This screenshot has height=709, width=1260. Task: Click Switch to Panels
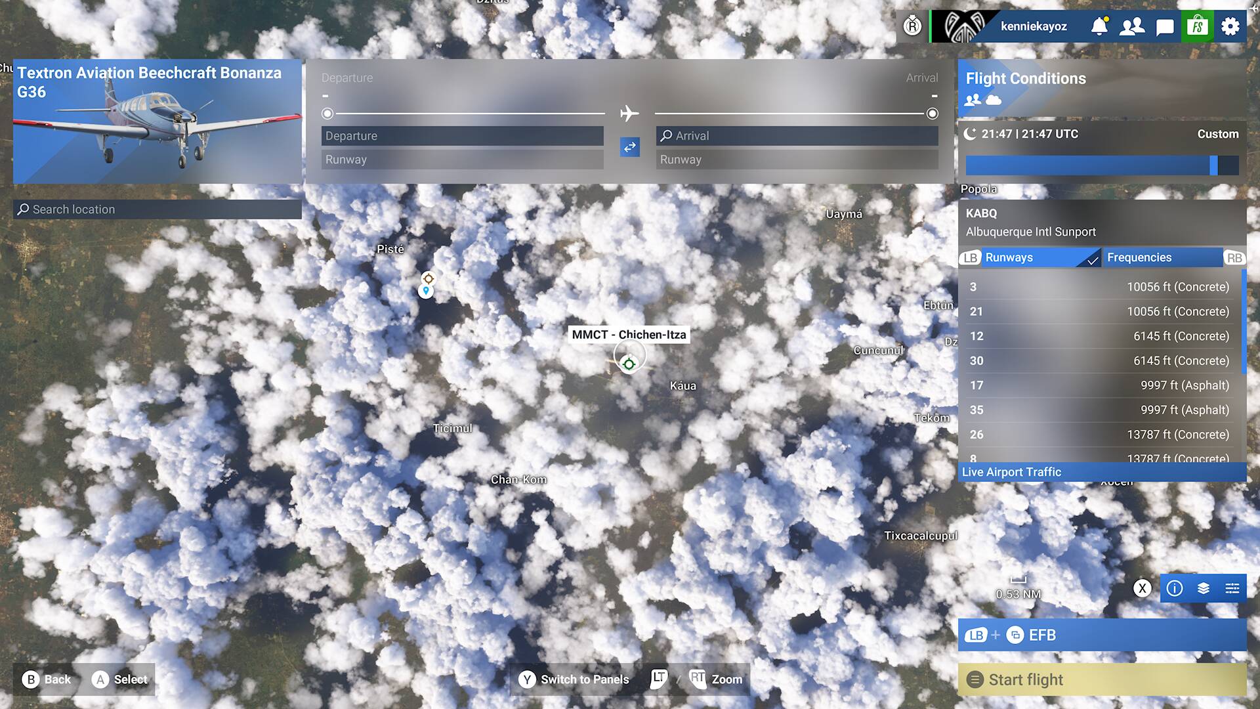click(x=574, y=679)
